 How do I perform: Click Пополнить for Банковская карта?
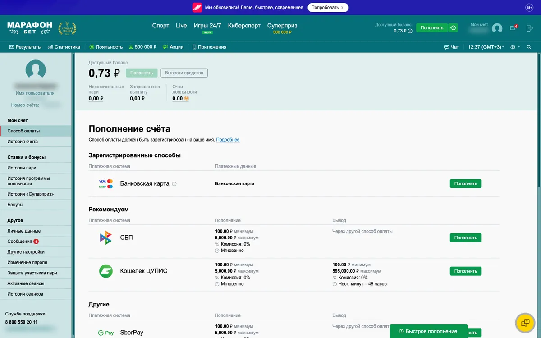tap(466, 184)
